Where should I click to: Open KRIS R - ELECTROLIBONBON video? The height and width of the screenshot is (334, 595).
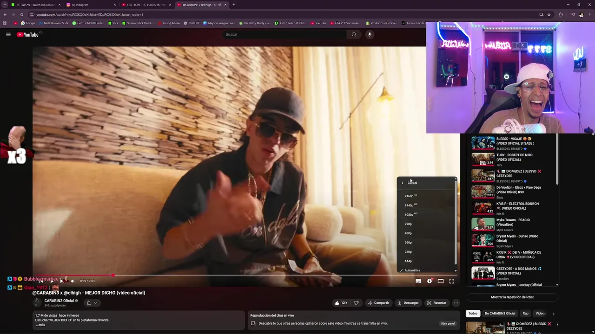tap(514, 208)
